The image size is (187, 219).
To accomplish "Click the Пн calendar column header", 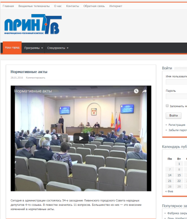I will [170, 159].
